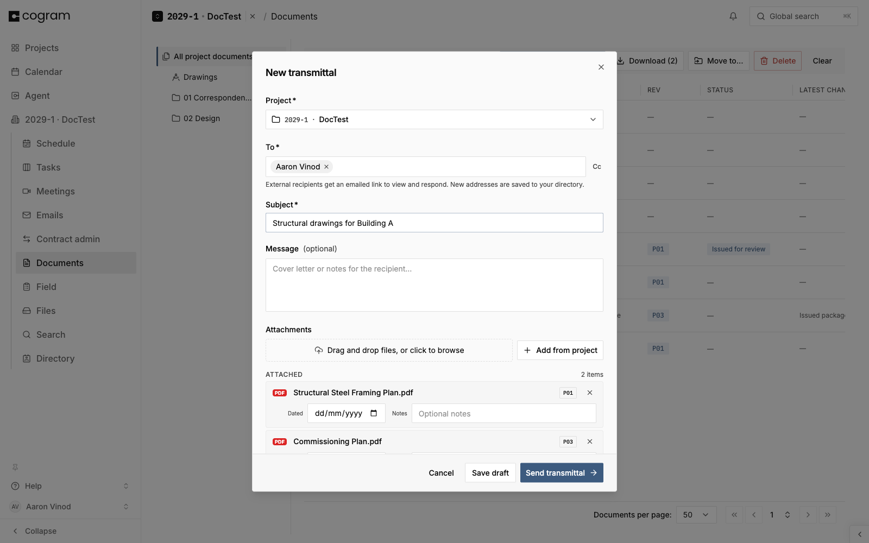
Task: Click Global search box
Action: [803, 16]
